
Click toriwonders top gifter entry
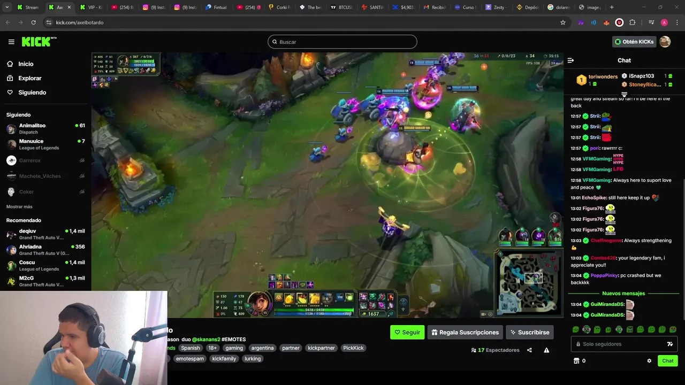tap(598, 80)
